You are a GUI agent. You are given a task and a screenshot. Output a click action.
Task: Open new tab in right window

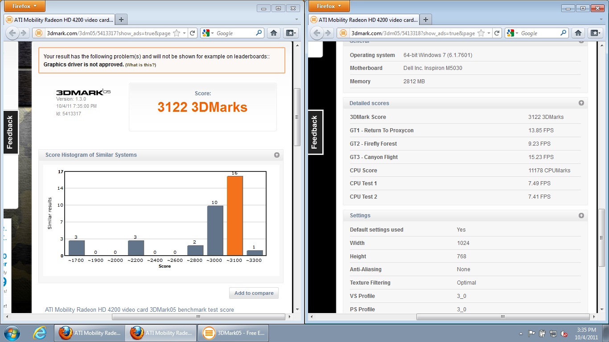426,20
